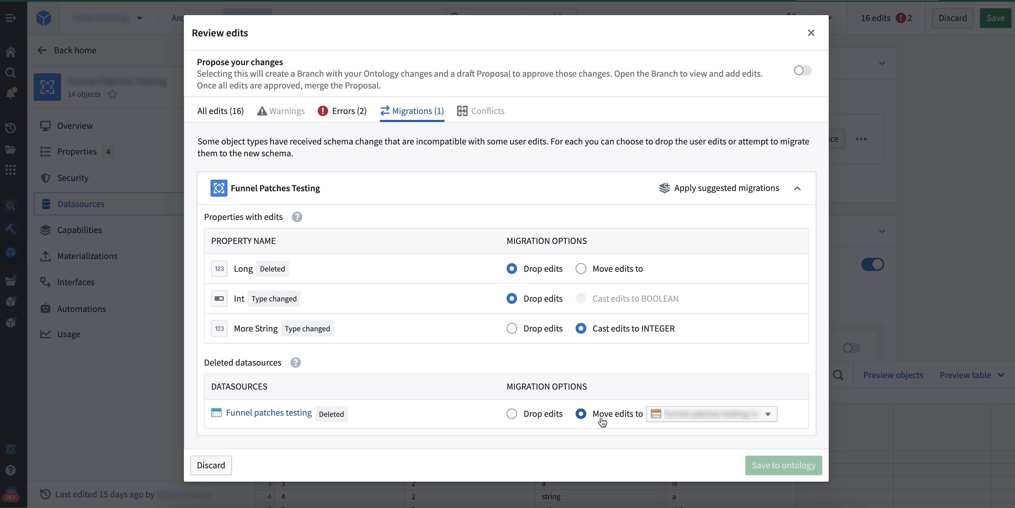
Task: Switch to Conflicts tab
Action: coord(481,111)
